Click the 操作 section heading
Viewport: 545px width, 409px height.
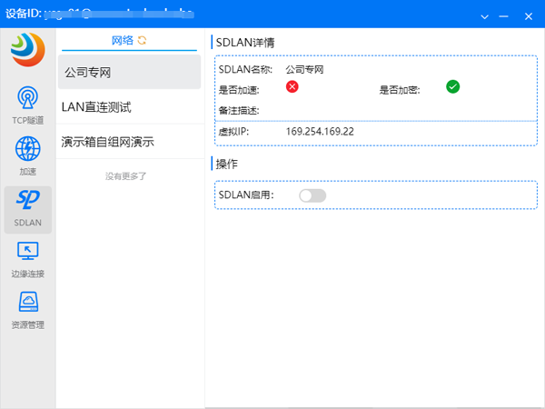226,164
